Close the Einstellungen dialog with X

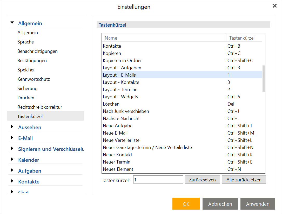point(275,6)
